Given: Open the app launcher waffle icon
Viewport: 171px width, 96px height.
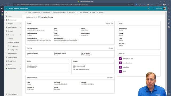Looking at the screenshot, I should (6, 9).
